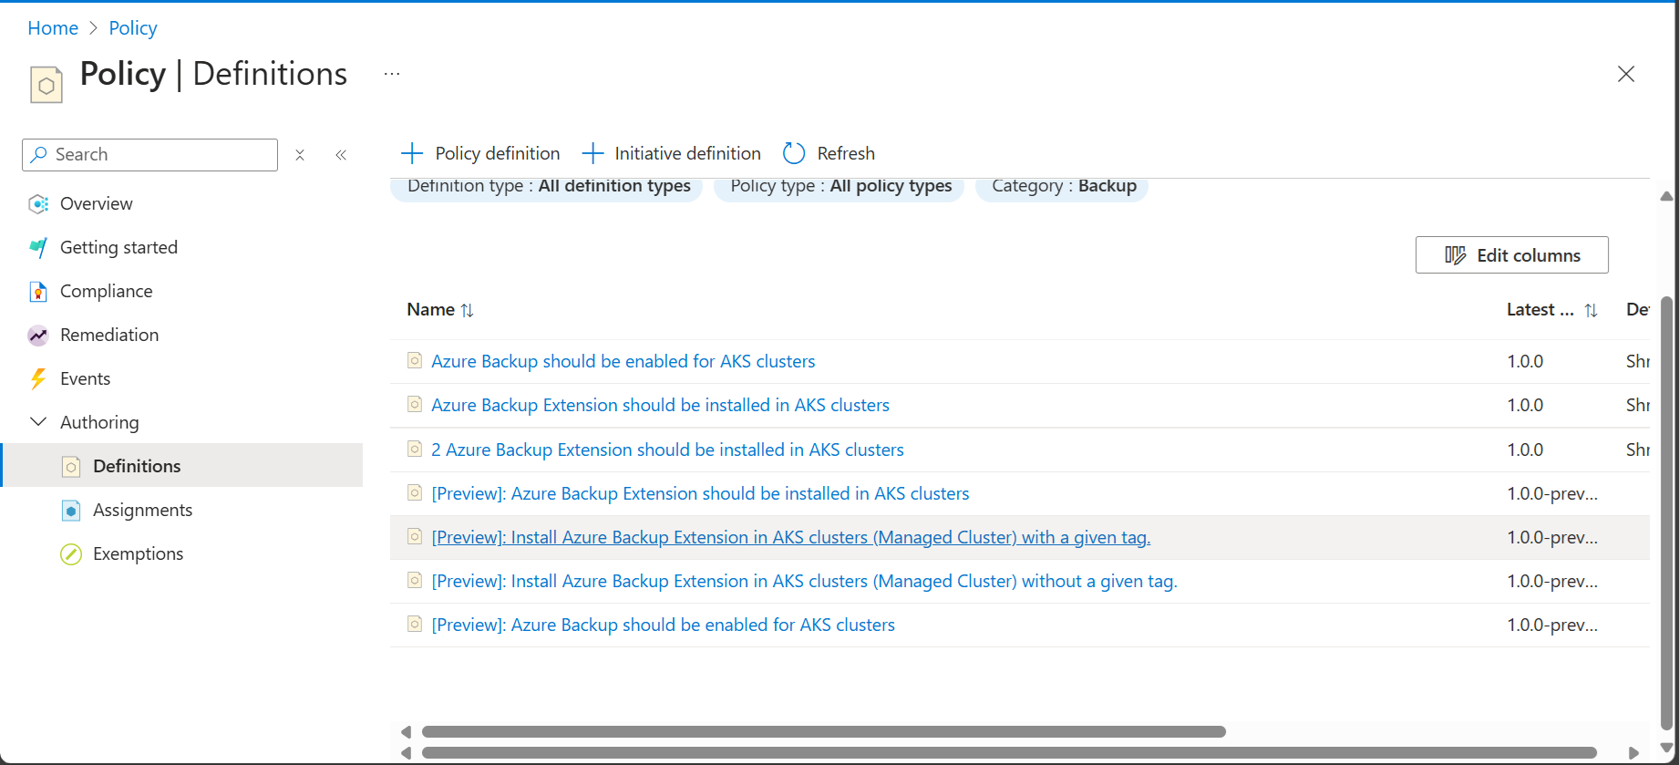Click the Exemptions checkmark icon
This screenshot has width=1679, height=765.
pyautogui.click(x=71, y=554)
